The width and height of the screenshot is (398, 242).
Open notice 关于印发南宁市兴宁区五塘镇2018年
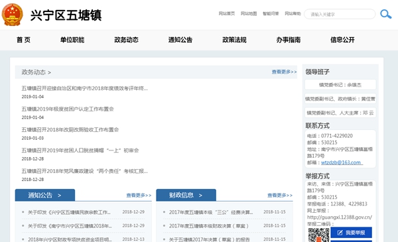[70, 226]
